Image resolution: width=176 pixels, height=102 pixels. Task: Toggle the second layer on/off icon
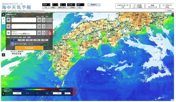(8, 26)
